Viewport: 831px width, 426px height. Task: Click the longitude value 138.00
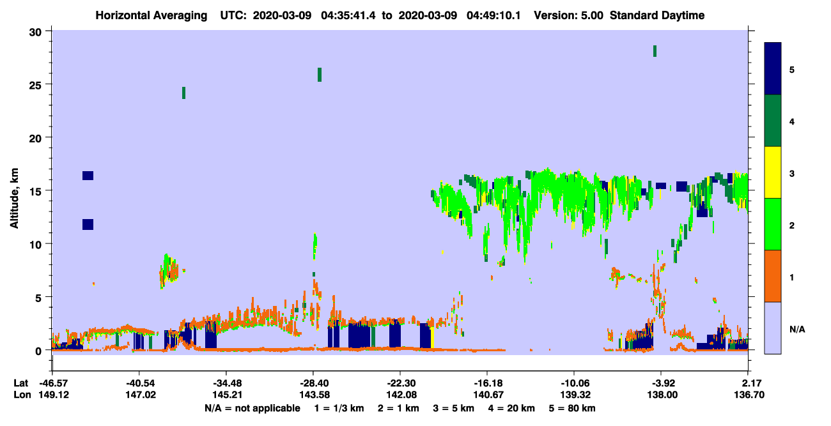[661, 395]
